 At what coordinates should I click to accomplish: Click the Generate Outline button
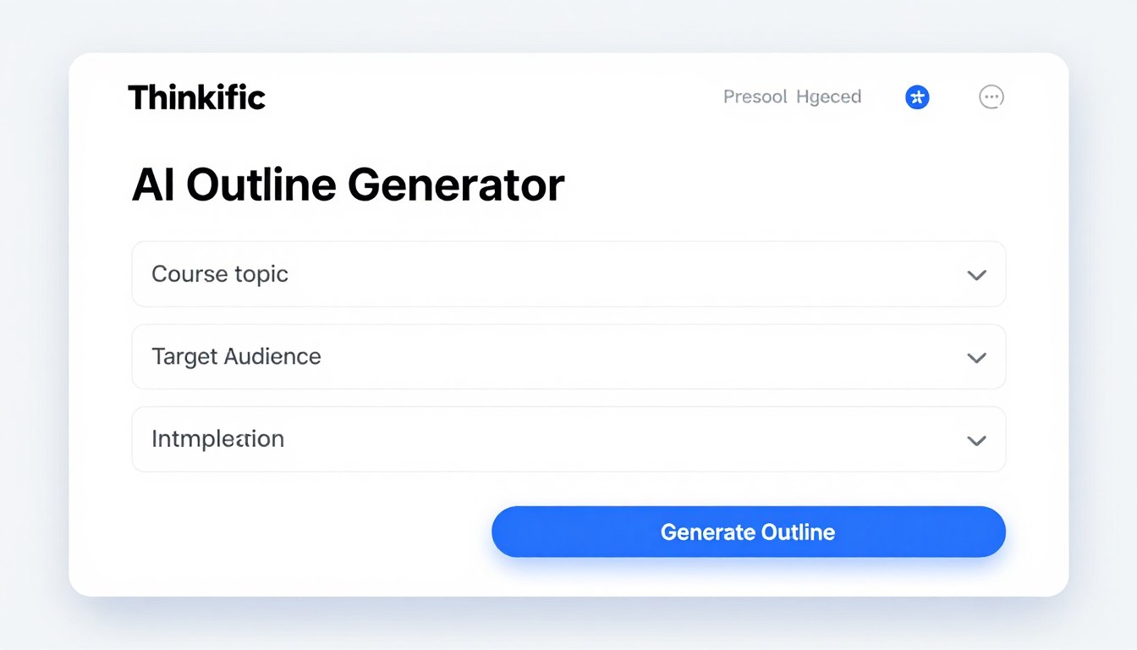748,532
